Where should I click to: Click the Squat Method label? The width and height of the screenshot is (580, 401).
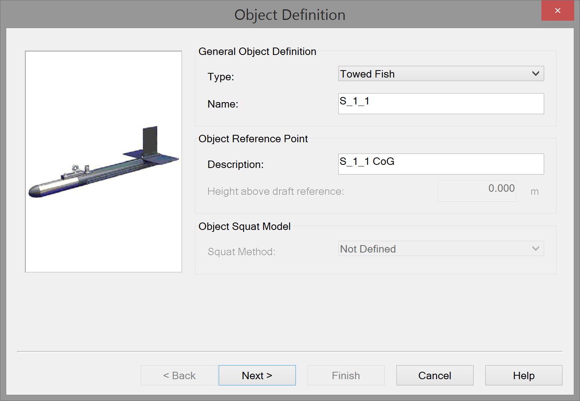[241, 252]
